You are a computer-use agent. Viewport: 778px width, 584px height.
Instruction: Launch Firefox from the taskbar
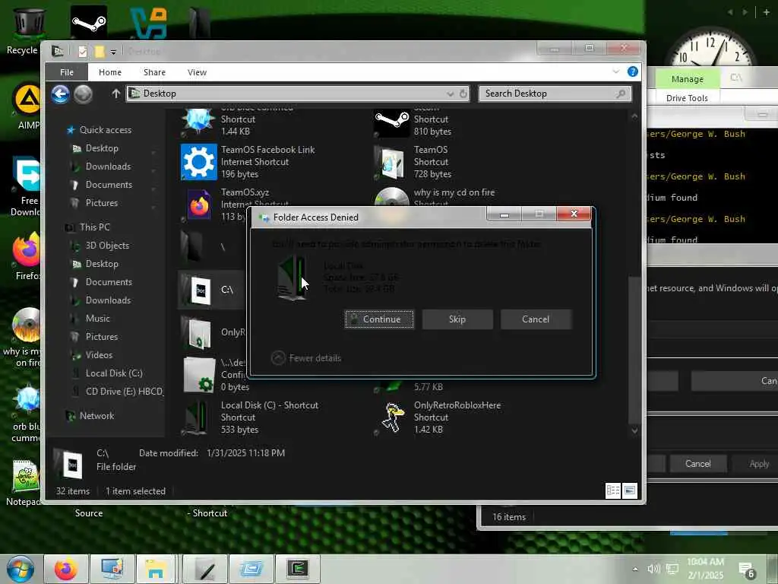pyautogui.click(x=66, y=569)
